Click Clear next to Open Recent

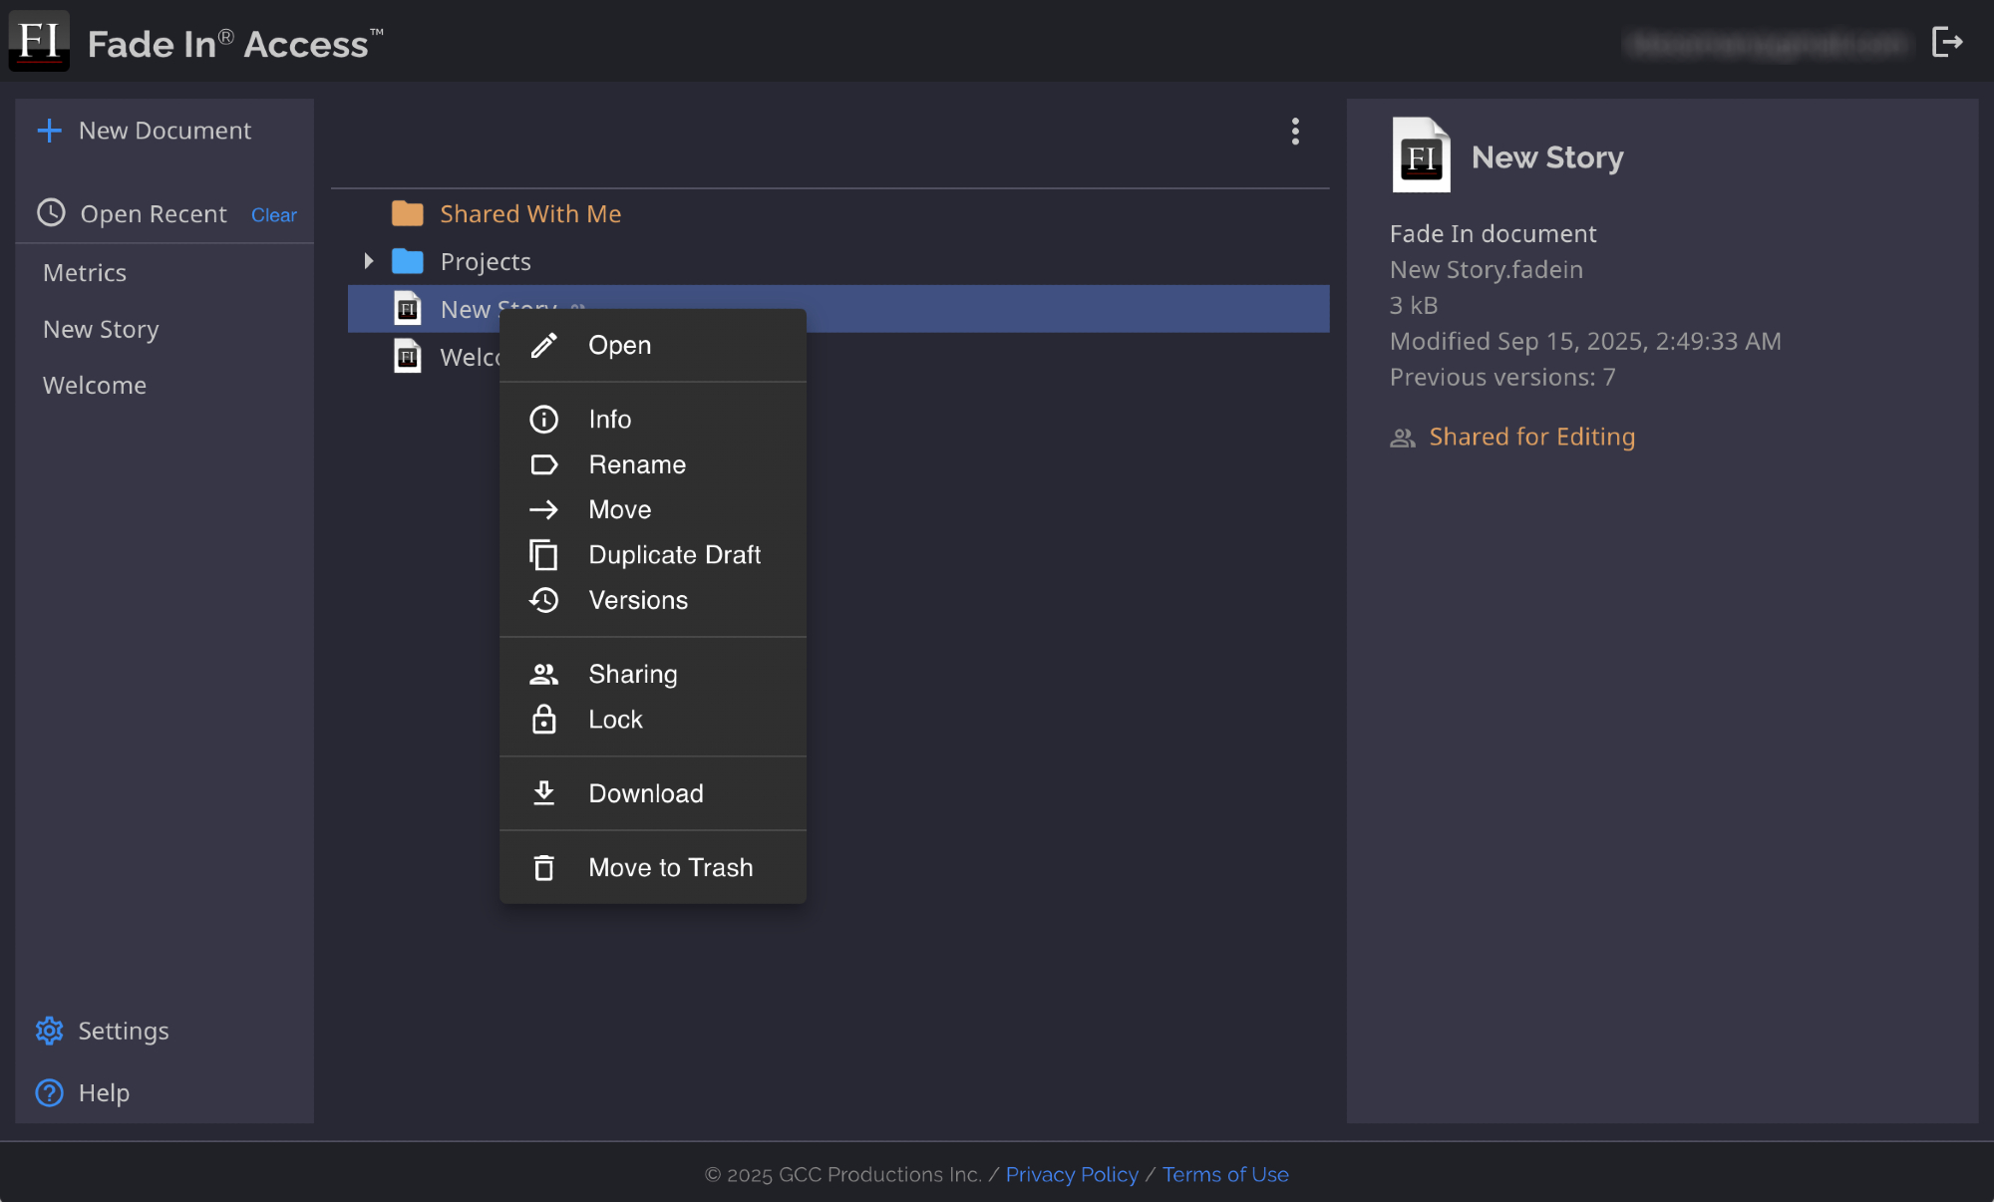(x=273, y=215)
